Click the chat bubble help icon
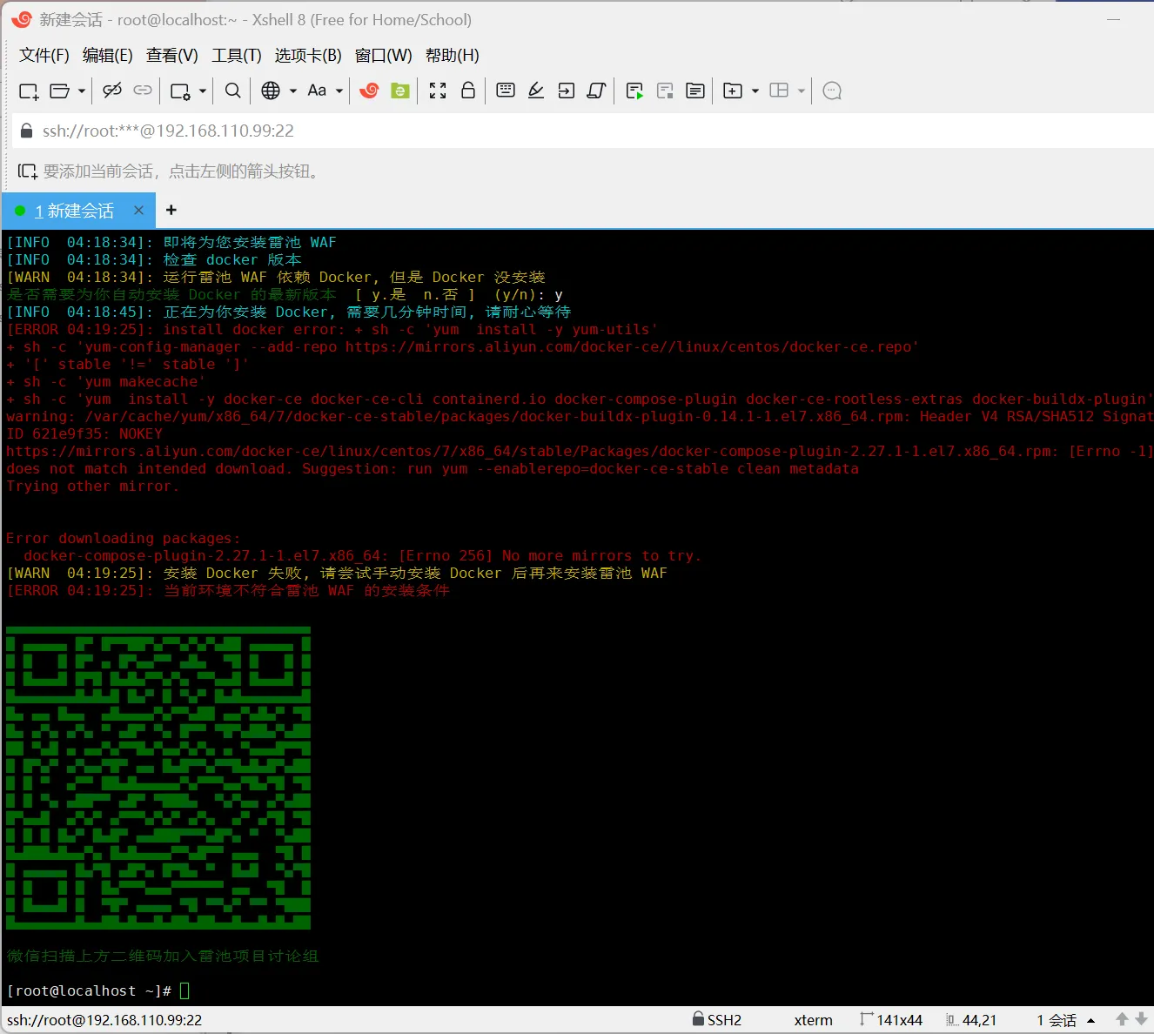 click(x=832, y=91)
